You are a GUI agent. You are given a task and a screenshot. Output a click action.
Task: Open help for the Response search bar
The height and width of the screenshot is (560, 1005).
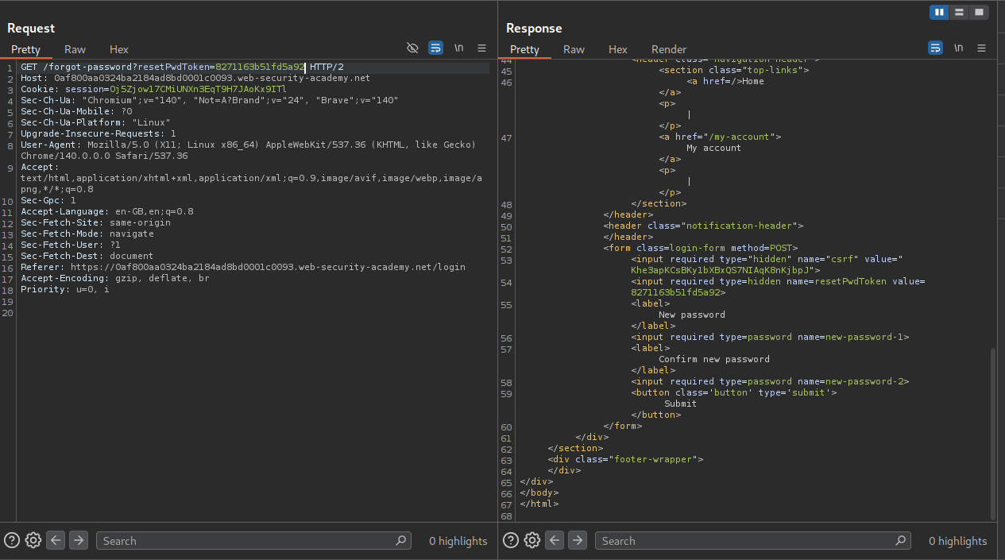511,540
